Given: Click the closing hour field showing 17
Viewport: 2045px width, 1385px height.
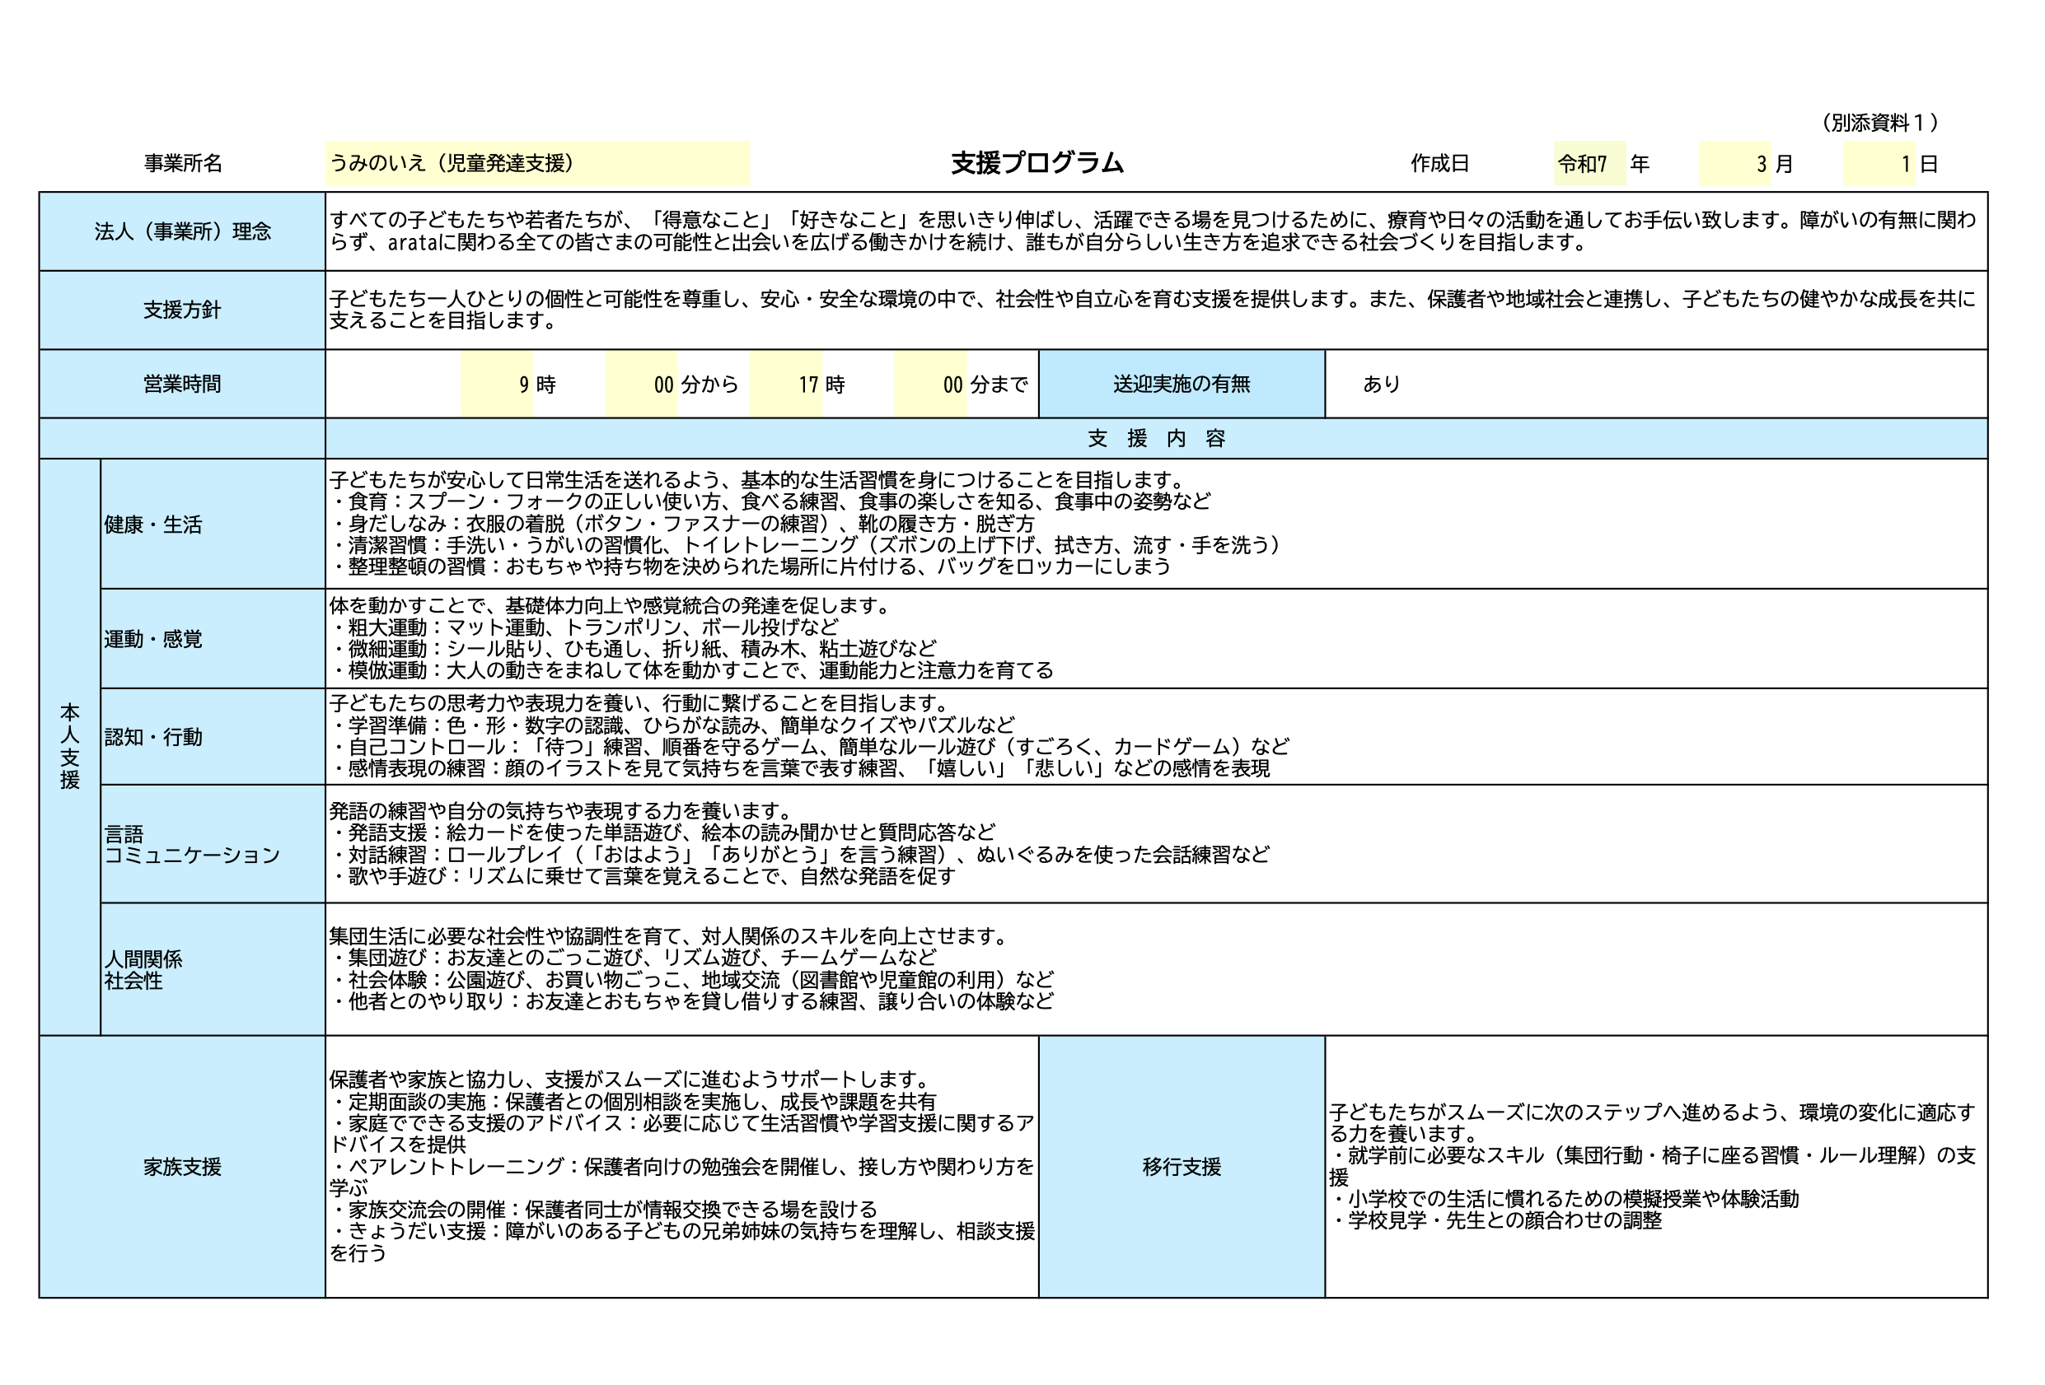Looking at the screenshot, I should 786,385.
